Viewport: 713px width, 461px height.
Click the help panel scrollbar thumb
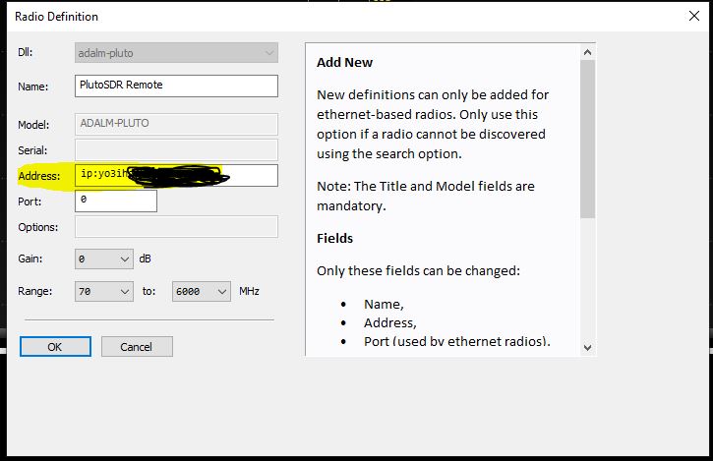click(588, 138)
